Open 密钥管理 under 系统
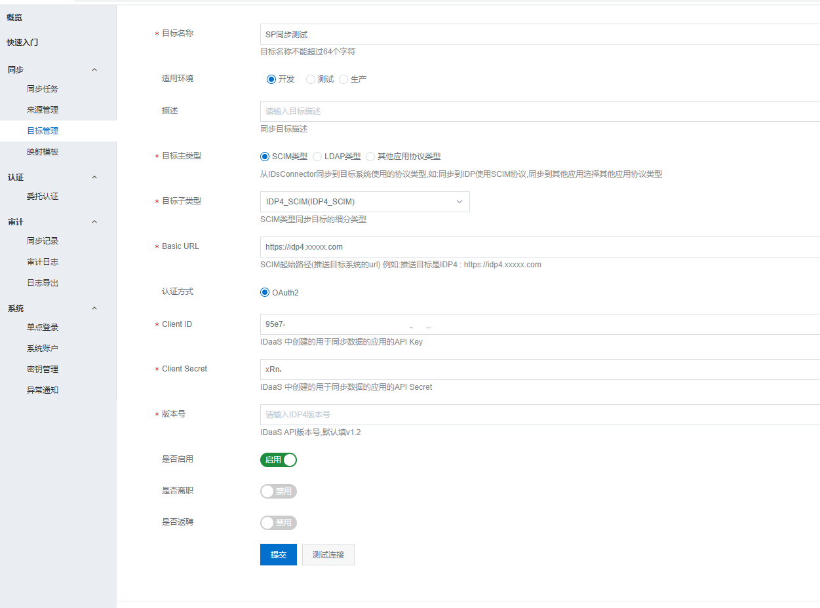 point(43,370)
